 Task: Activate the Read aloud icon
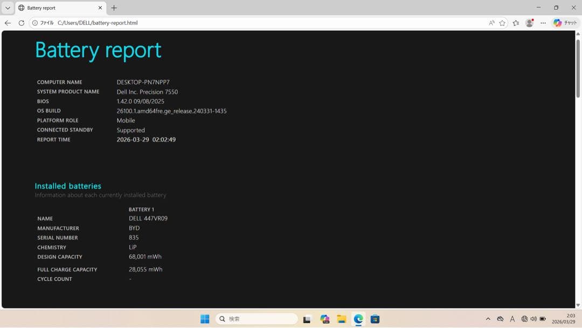pyautogui.click(x=492, y=23)
